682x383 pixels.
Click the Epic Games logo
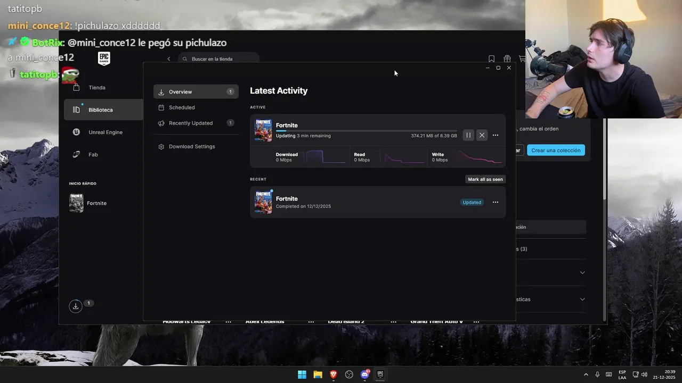(x=104, y=59)
